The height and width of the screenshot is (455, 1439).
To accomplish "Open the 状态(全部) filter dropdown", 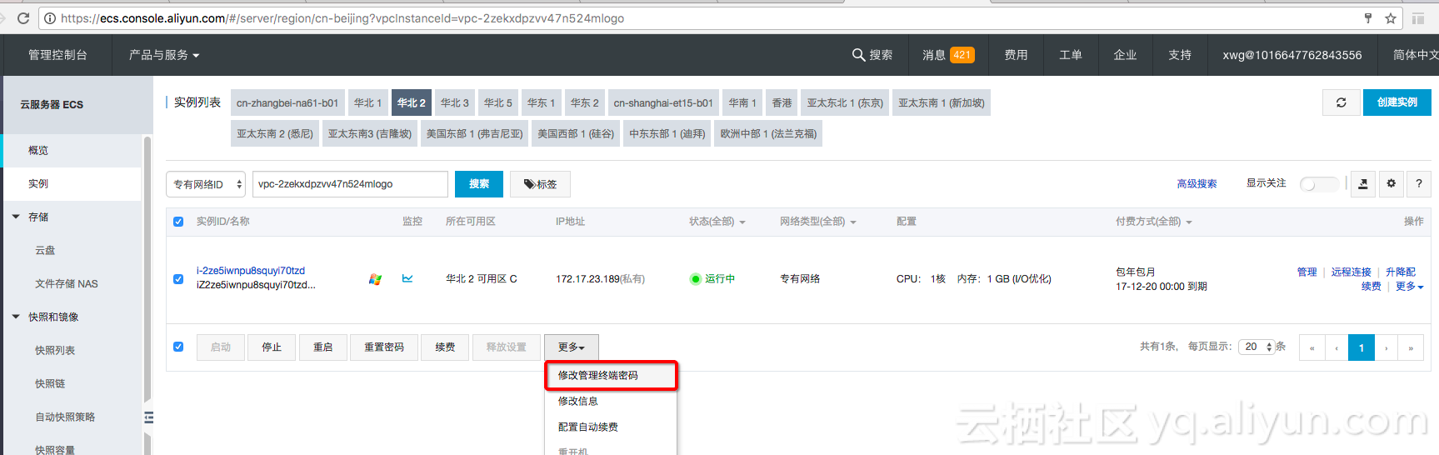I will (x=717, y=222).
